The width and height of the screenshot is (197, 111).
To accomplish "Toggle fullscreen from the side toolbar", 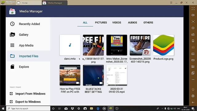I will click(x=193, y=9).
